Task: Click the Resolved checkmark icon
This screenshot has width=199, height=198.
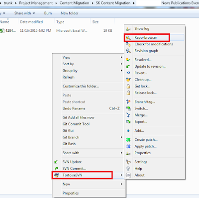Action: pyautogui.click(x=128, y=60)
